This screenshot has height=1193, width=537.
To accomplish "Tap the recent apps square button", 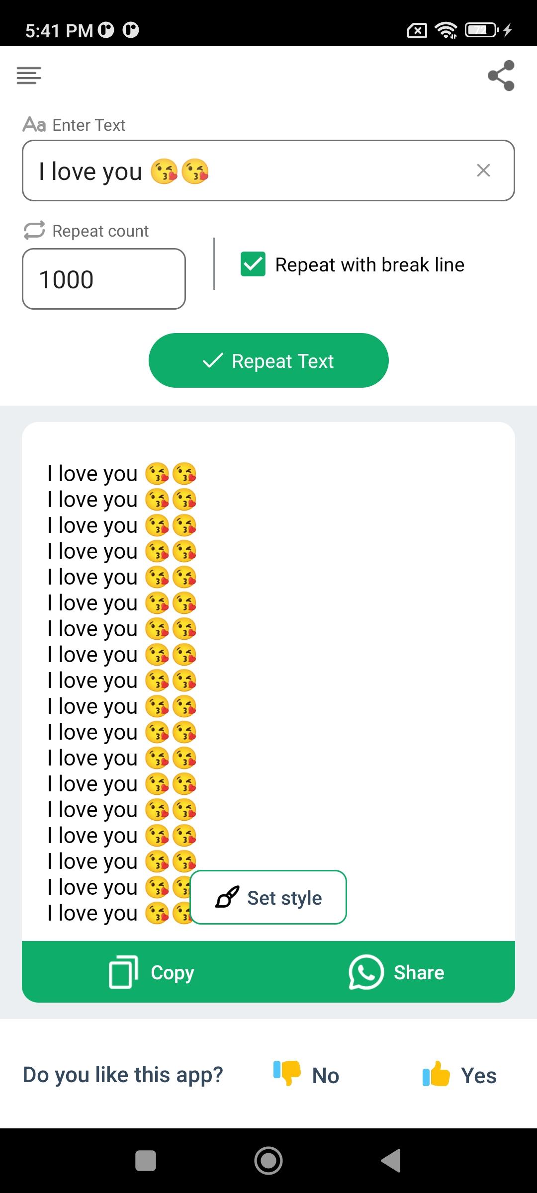I will (x=146, y=1161).
